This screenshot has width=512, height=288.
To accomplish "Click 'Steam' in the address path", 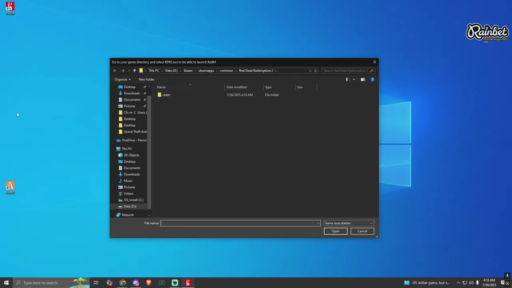I will pos(188,71).
